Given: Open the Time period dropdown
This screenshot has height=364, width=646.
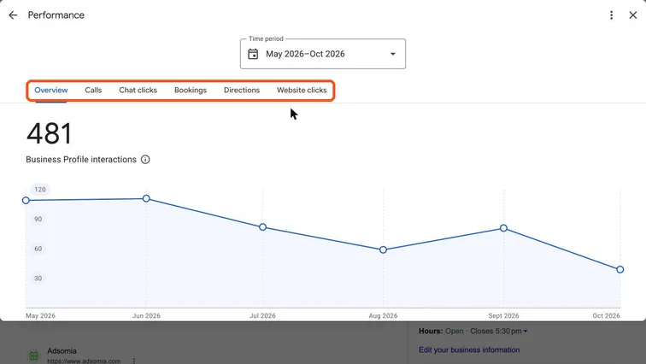Looking at the screenshot, I should coord(323,54).
